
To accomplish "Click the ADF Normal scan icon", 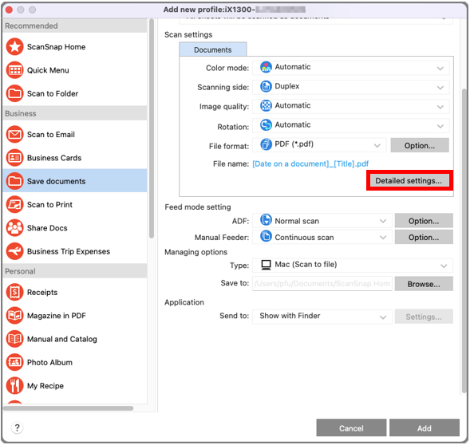I will pyautogui.click(x=266, y=220).
